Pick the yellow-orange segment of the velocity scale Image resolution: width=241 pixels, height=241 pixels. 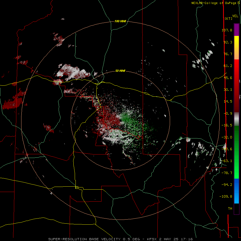pyautogui.click(x=236, y=48)
